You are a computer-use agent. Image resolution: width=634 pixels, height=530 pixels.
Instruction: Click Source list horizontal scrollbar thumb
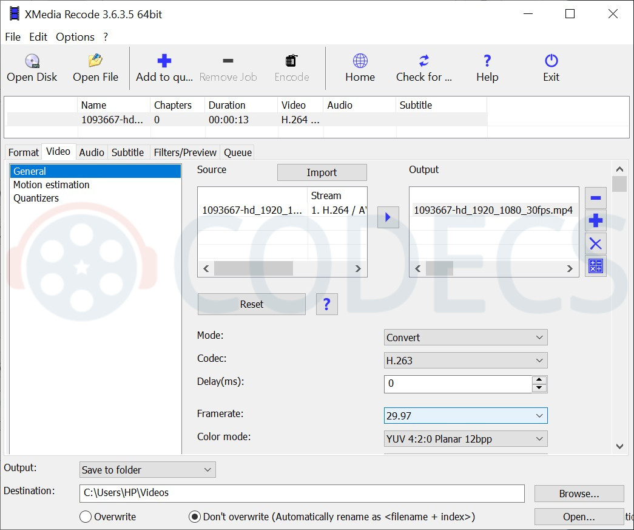[x=254, y=268]
